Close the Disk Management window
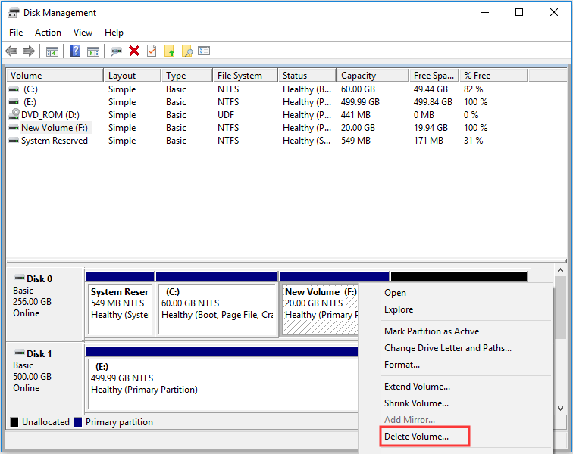 (x=554, y=12)
